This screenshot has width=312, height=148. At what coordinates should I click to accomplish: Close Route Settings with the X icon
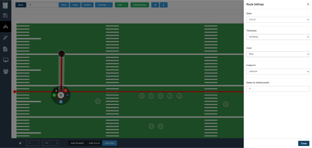(x=308, y=4)
